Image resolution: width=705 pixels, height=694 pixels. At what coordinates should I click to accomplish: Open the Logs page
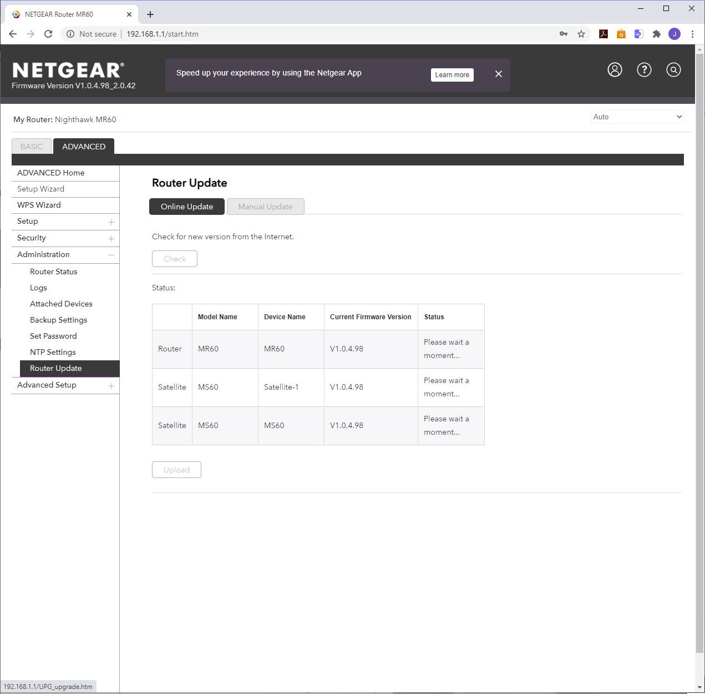click(x=38, y=288)
